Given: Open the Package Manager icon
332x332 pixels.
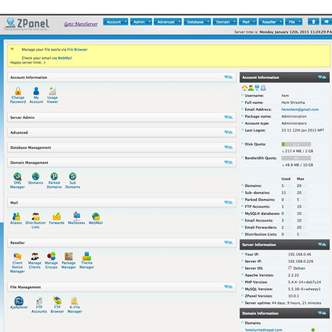Looking at the screenshot, I should [68, 260].
